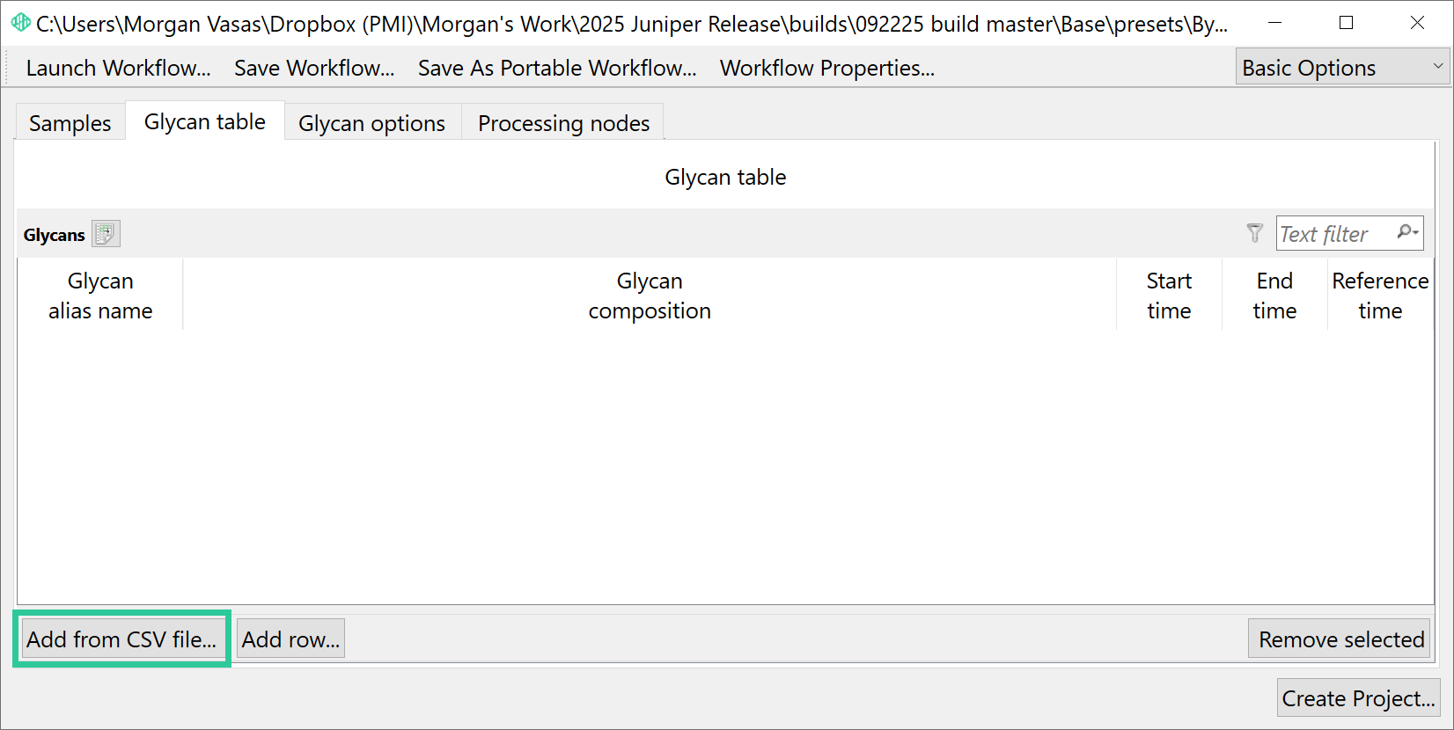The image size is (1454, 730).
Task: Open the Basic Options dropdown
Action: pos(1342,68)
